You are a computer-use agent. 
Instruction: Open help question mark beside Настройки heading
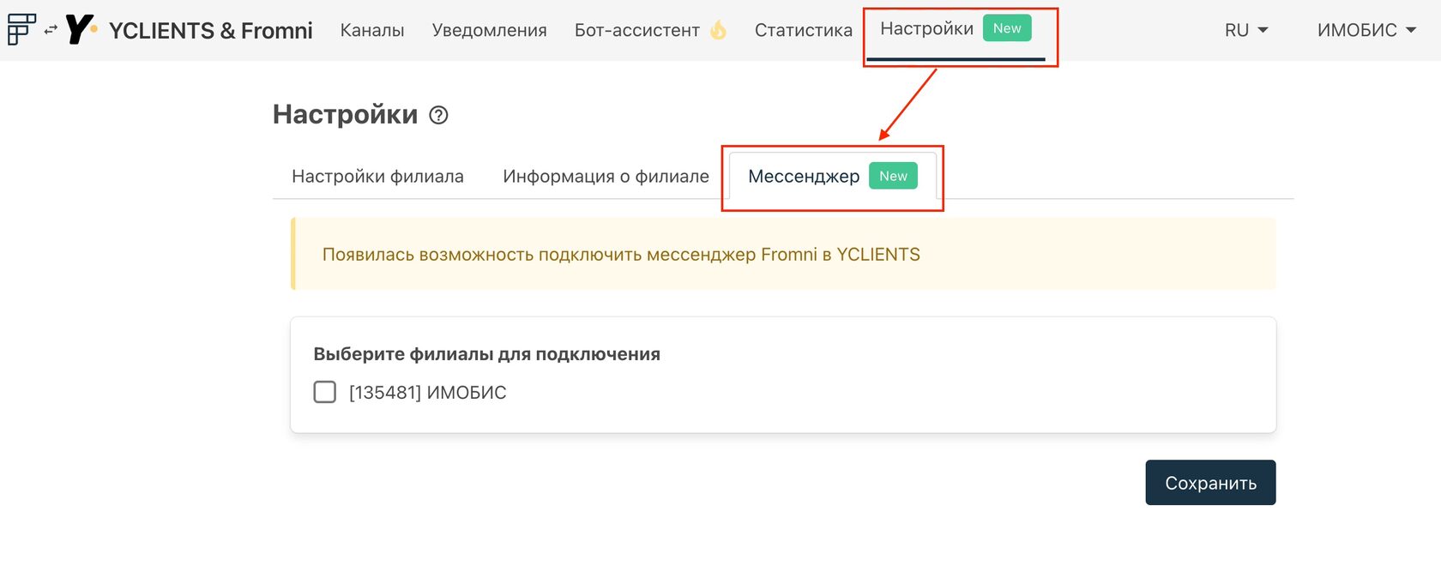pos(438,115)
